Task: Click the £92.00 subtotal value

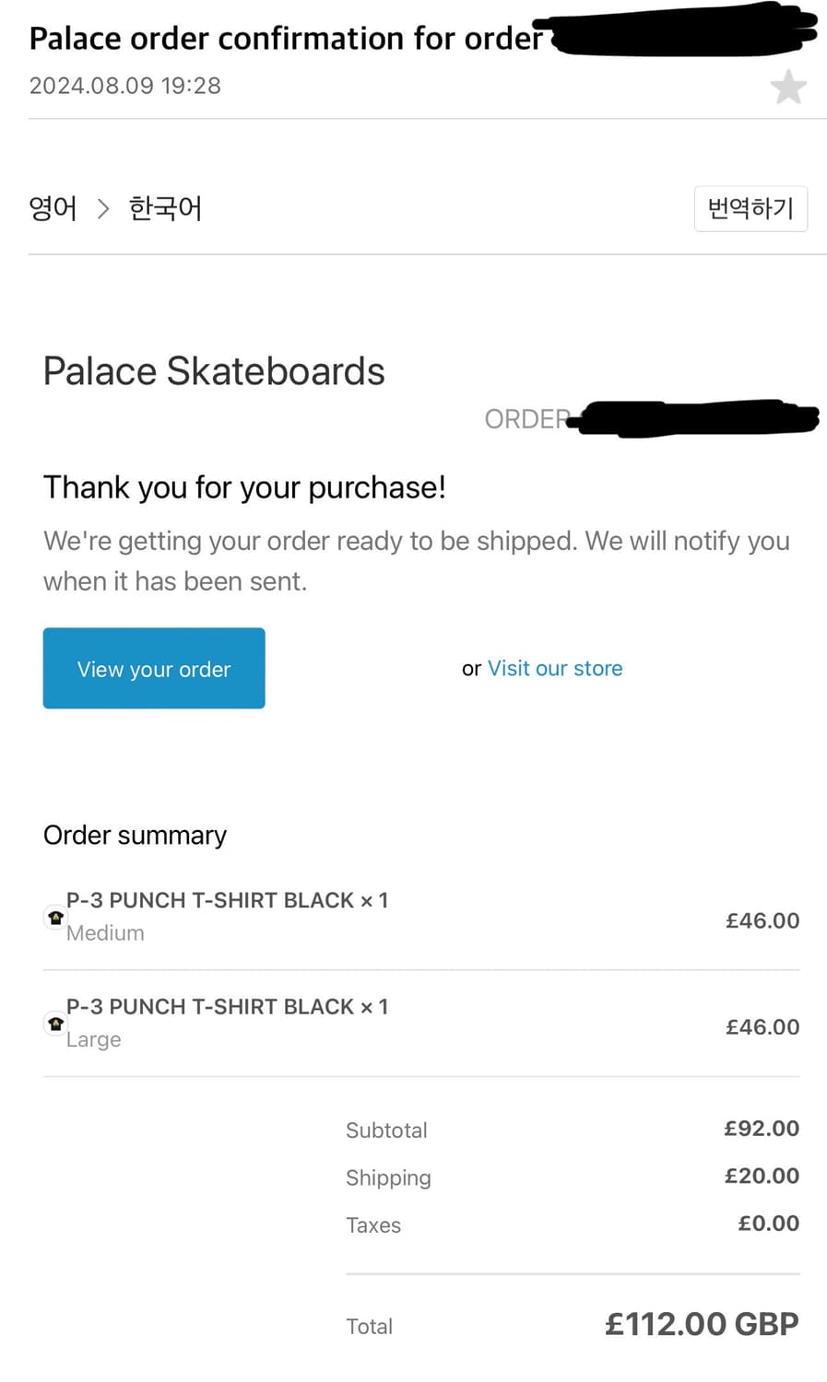Action: coord(762,1128)
